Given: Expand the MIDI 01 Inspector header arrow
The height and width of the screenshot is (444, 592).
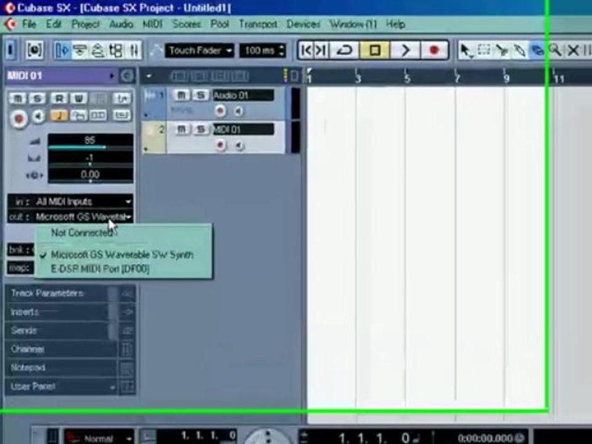Looking at the screenshot, I should tap(112, 76).
